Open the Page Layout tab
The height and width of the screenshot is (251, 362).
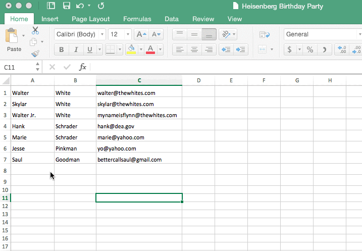(x=90, y=19)
